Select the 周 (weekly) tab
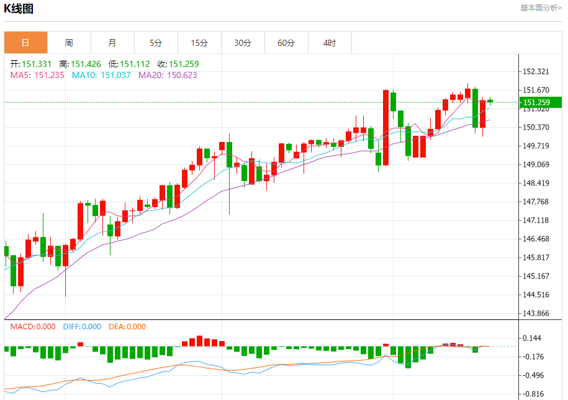Image resolution: width=568 pixels, height=400 pixels. 69,43
